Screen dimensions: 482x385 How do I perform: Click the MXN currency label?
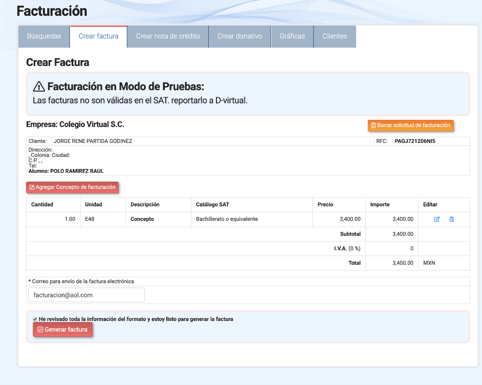429,263
